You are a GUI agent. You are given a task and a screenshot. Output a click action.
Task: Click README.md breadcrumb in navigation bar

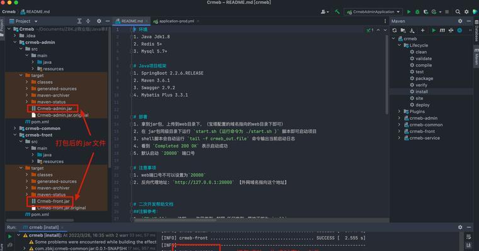click(35, 11)
